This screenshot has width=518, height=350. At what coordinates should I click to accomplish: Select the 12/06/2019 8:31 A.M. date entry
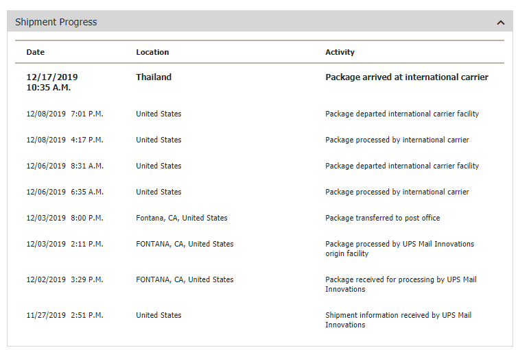click(64, 166)
